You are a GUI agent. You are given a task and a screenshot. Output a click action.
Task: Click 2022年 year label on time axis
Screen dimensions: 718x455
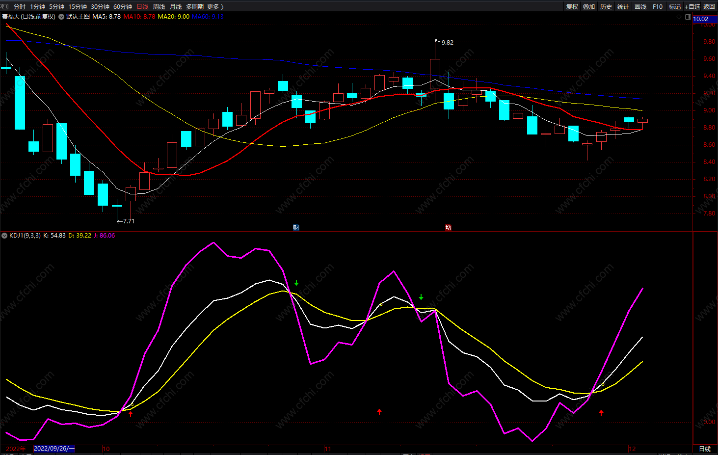(16, 449)
